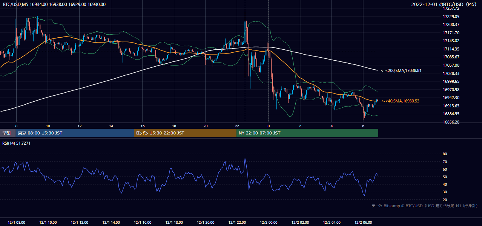Click the BTC/USD,M5 OHLC header text
Screen dimensions: 482x226
54,5
